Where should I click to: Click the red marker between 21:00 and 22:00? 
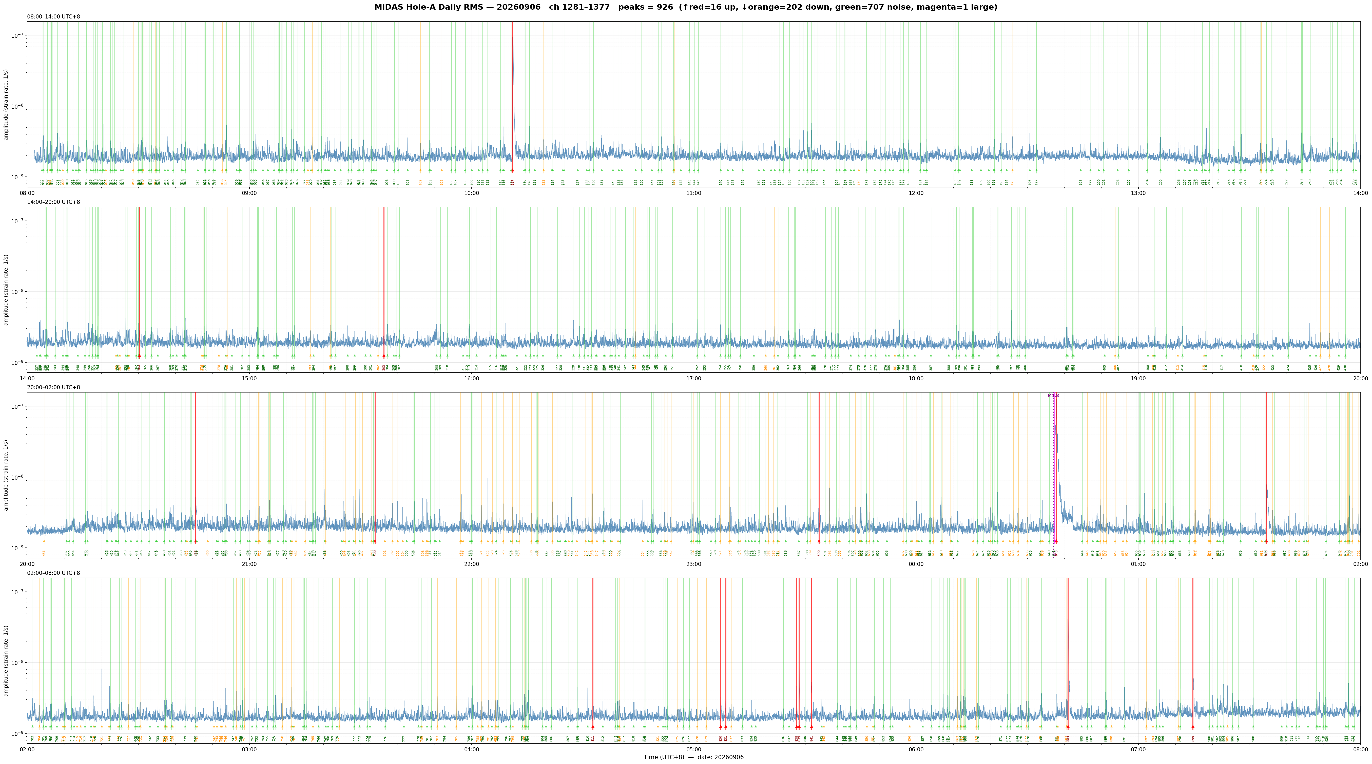click(x=375, y=541)
